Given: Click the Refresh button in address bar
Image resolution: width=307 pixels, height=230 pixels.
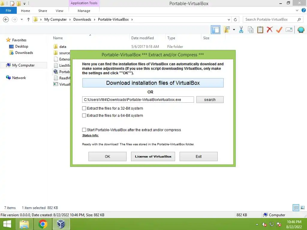Looking at the screenshot, I should click(x=235, y=19).
